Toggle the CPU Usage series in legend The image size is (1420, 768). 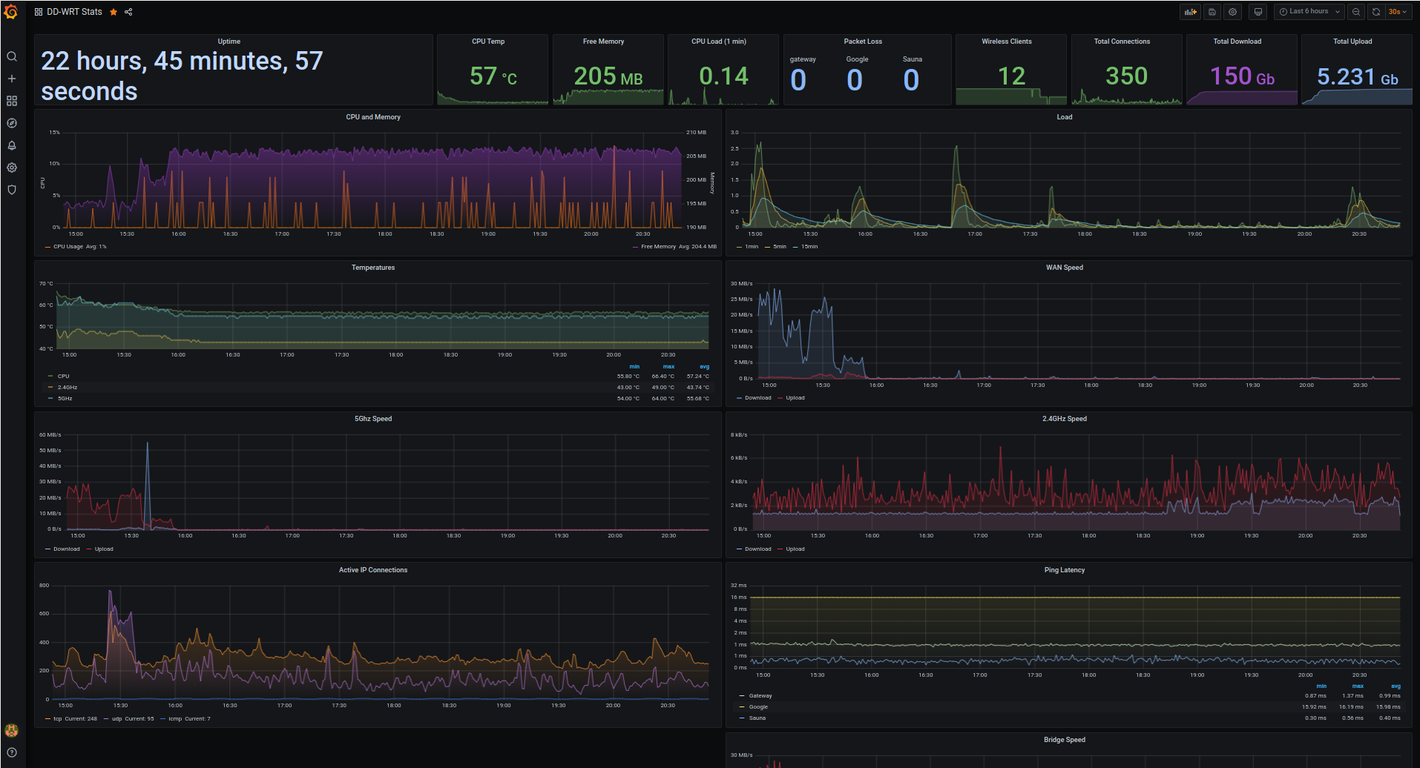[x=68, y=247]
